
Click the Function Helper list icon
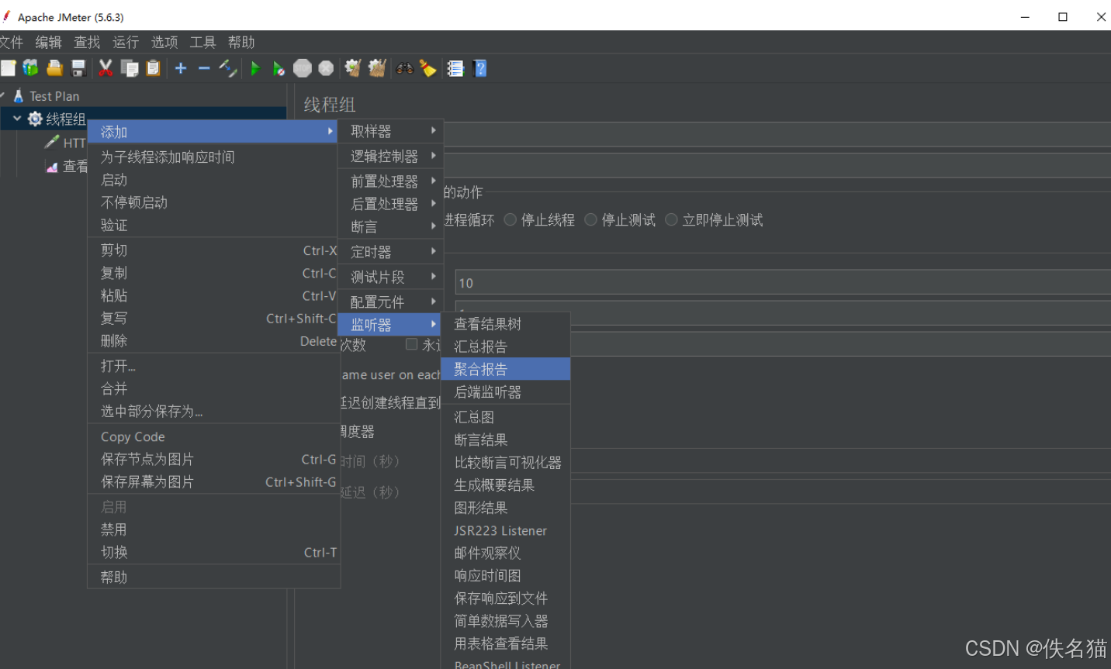[455, 68]
